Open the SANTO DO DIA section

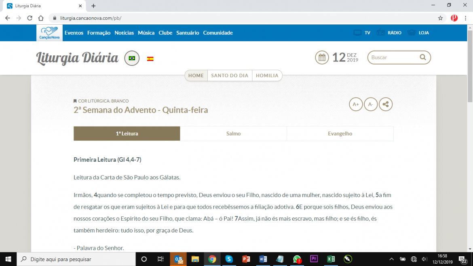tap(230, 75)
